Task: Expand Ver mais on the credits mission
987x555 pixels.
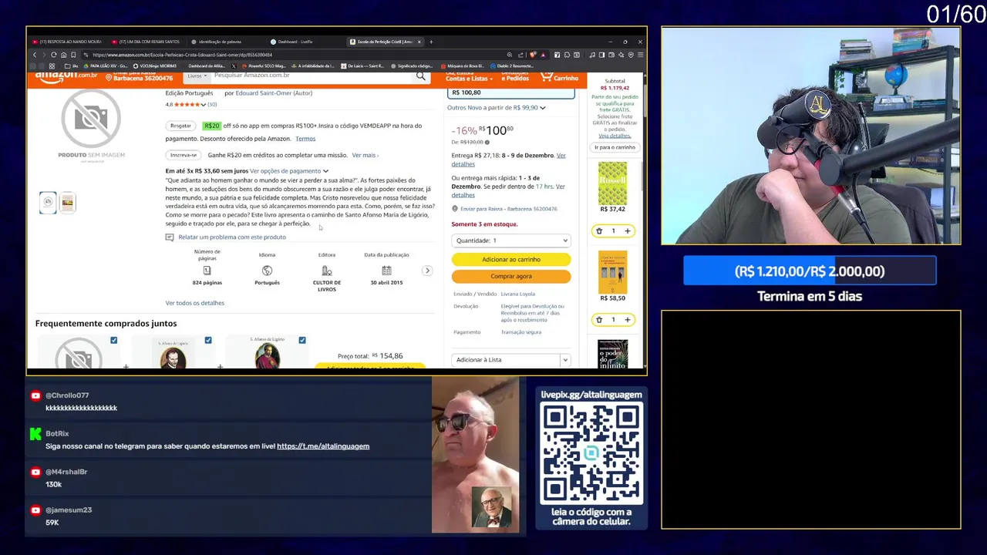Action: pos(365,155)
